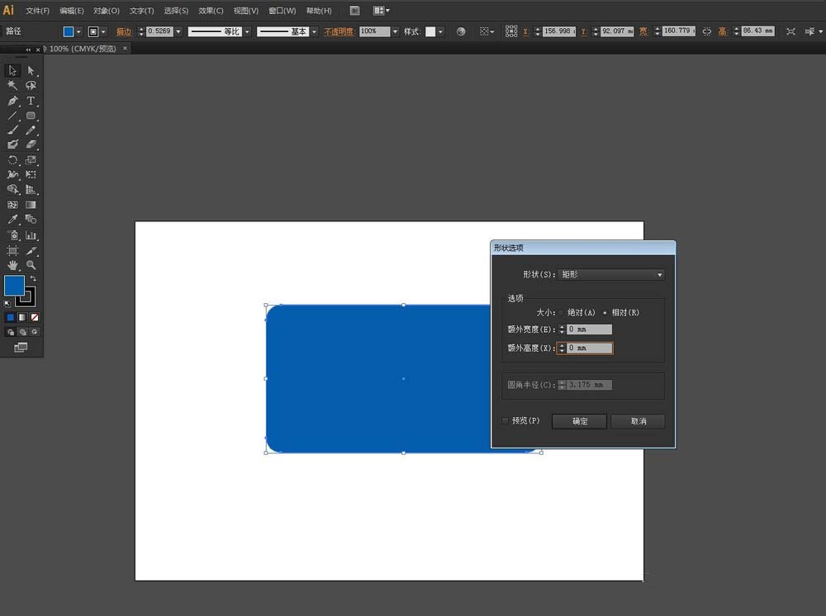The width and height of the screenshot is (826, 616).
Task: Open the 效果(C) menu
Action: coord(211,11)
